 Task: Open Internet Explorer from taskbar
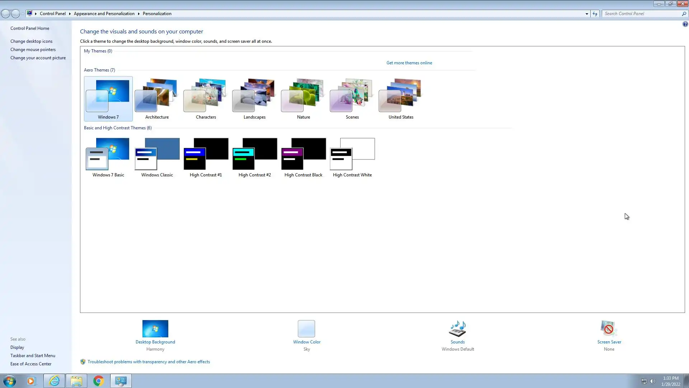tap(54, 381)
